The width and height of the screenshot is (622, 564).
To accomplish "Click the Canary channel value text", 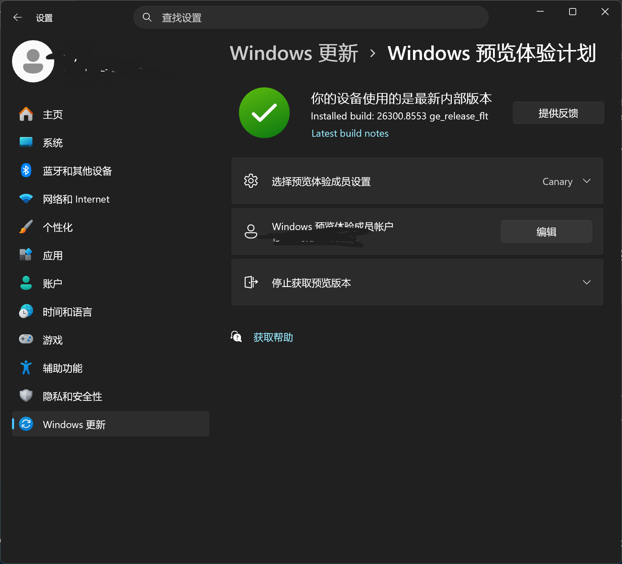I will point(557,181).
